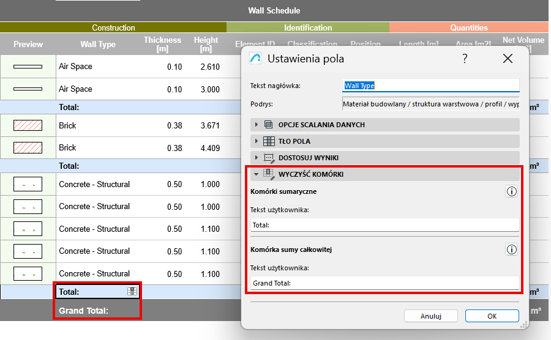551x340 pixels.
Task: Click the Wall Type column header
Action: tap(98, 44)
